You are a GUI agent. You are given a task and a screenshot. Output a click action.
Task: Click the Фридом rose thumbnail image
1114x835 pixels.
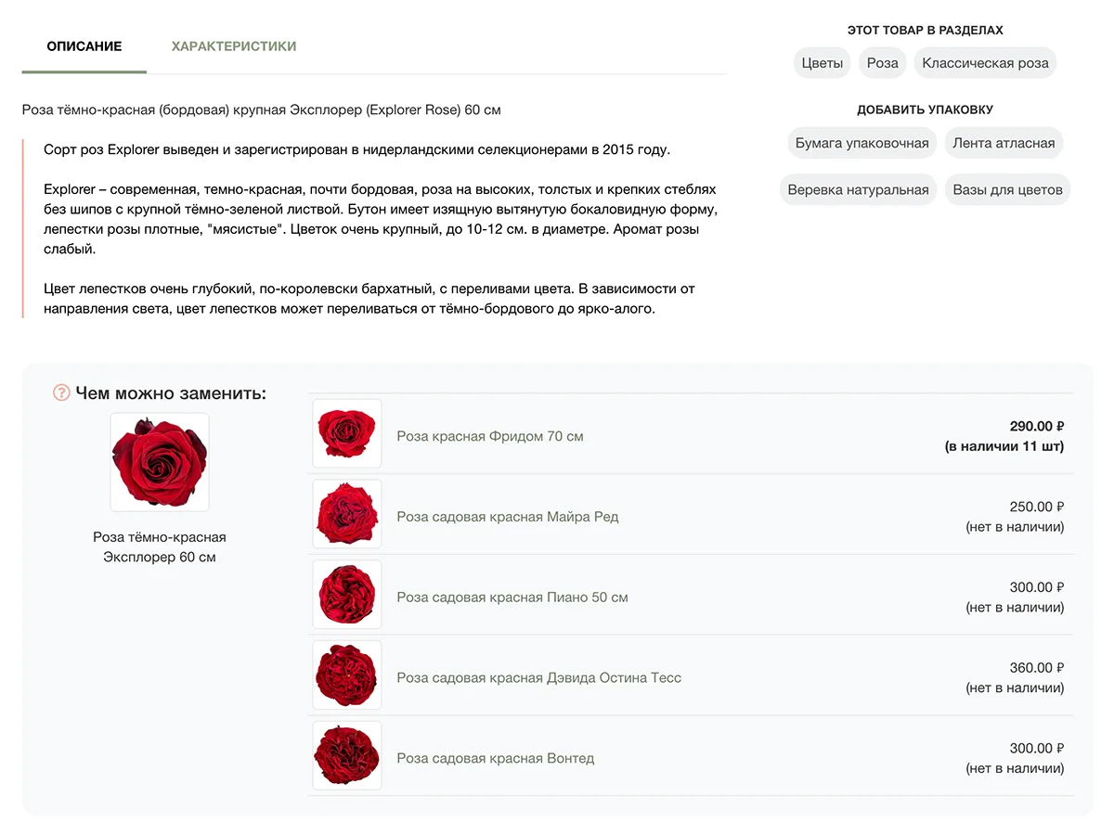click(x=347, y=433)
